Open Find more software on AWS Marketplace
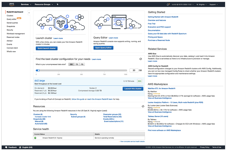The image size is (227, 152). pyautogui.click(x=164, y=130)
